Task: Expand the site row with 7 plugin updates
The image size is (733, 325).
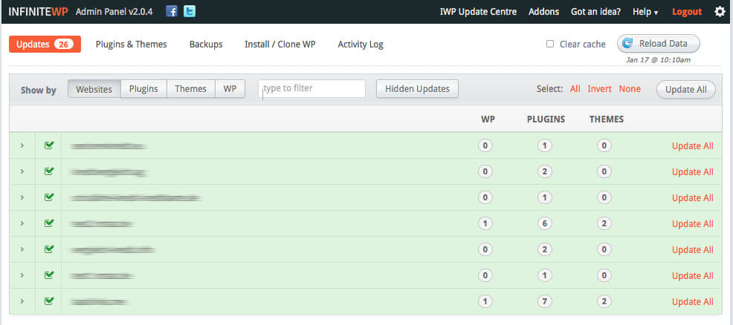Action: [22, 302]
